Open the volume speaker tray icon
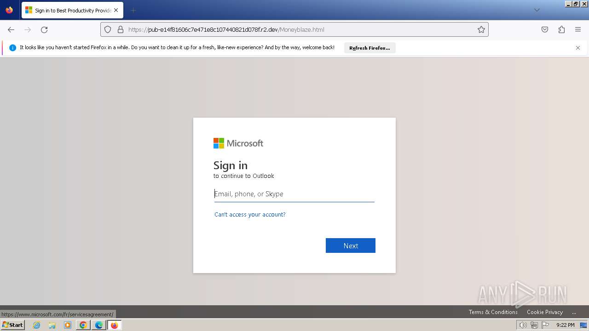 (x=523, y=325)
